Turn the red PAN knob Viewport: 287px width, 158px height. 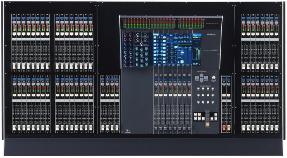click(137, 39)
